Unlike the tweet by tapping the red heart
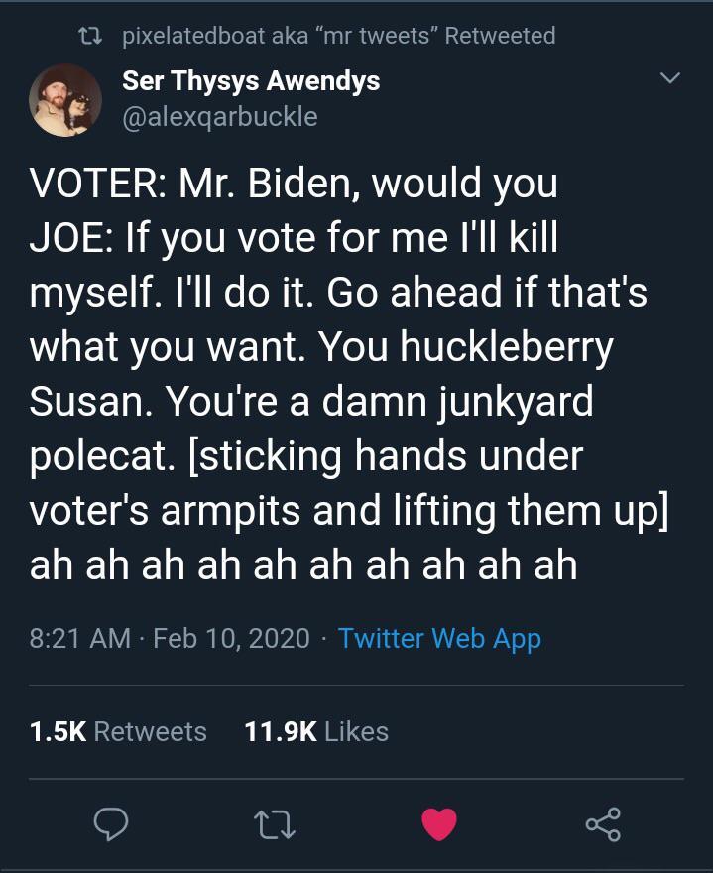Viewport: 713px width, 873px height. tap(439, 824)
